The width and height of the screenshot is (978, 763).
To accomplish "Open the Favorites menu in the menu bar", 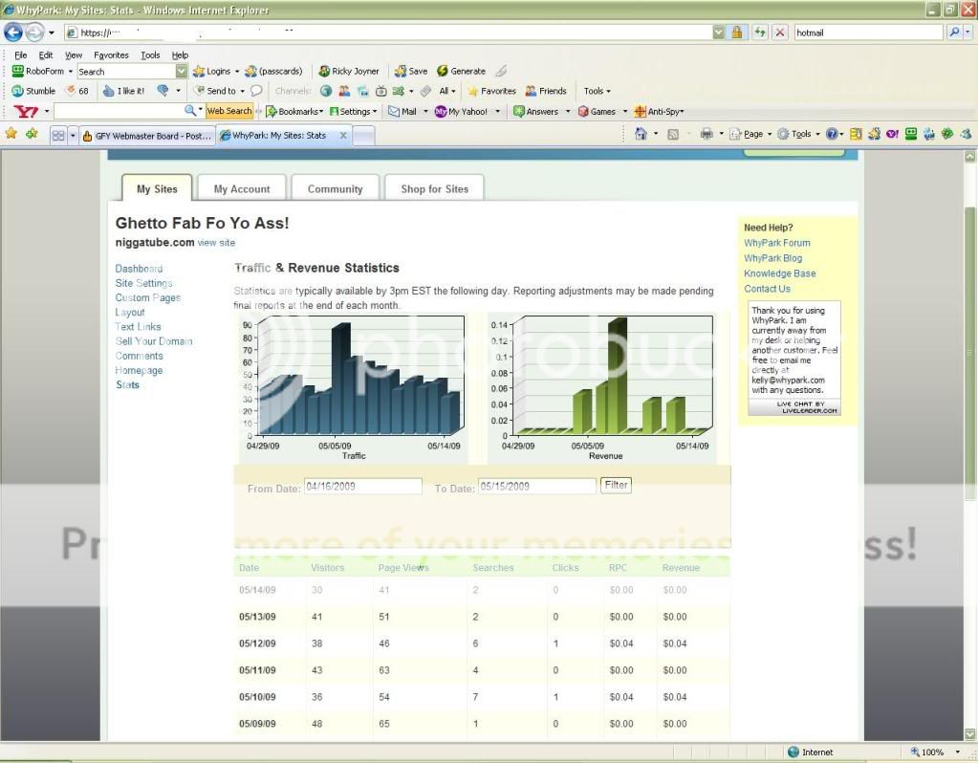I will (111, 55).
